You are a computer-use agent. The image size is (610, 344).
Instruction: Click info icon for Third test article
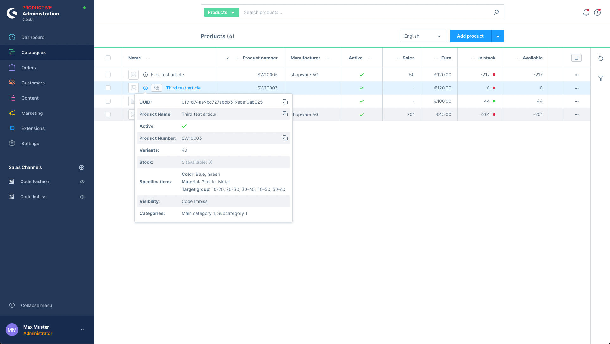(146, 88)
